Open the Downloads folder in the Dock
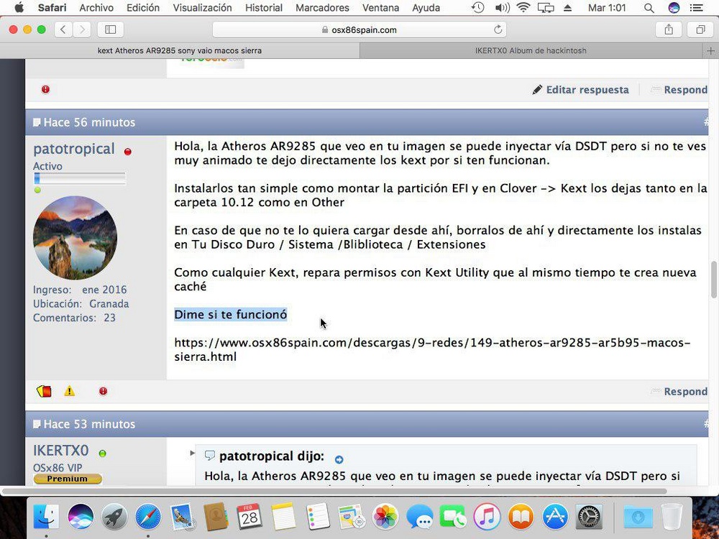This screenshot has width=719, height=539. [x=638, y=516]
